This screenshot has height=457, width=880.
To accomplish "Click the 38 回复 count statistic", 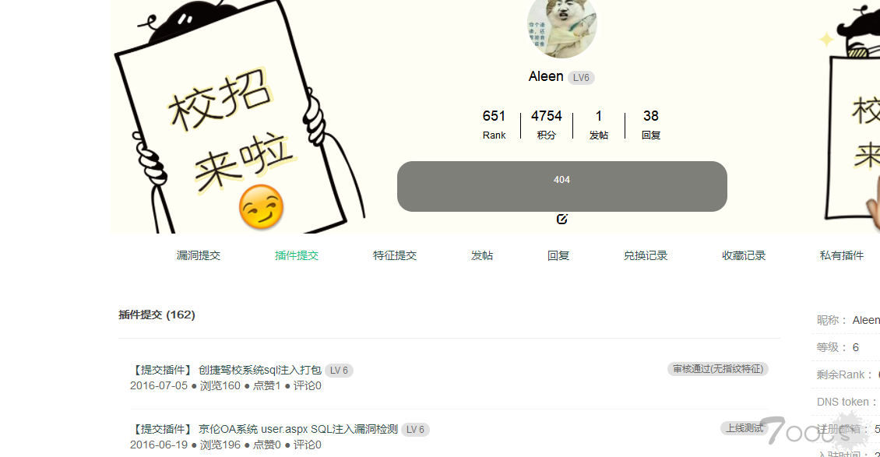I will pyautogui.click(x=651, y=125).
